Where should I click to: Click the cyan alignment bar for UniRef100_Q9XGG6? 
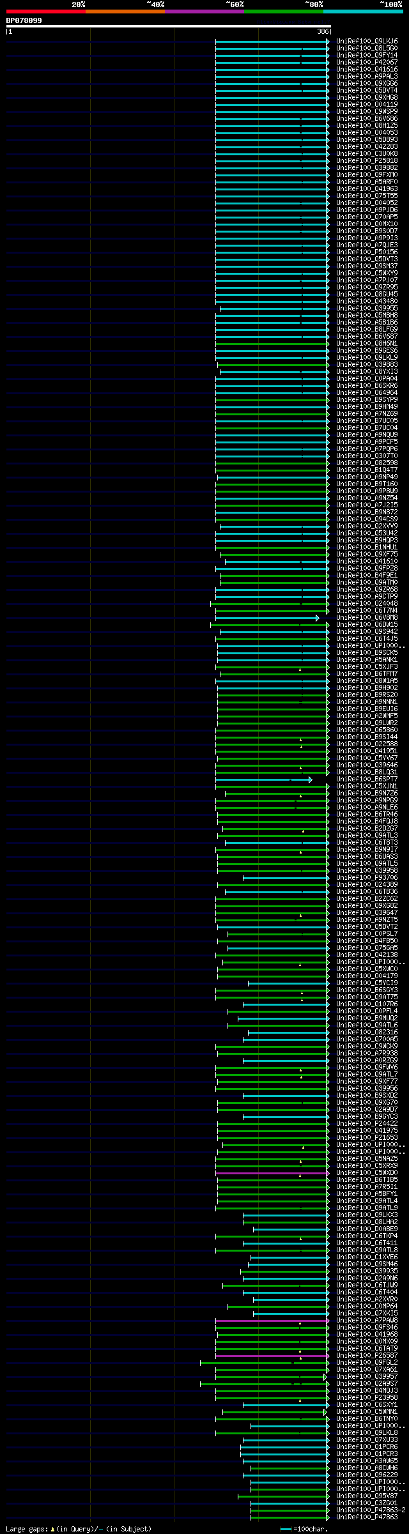[x=272, y=84]
